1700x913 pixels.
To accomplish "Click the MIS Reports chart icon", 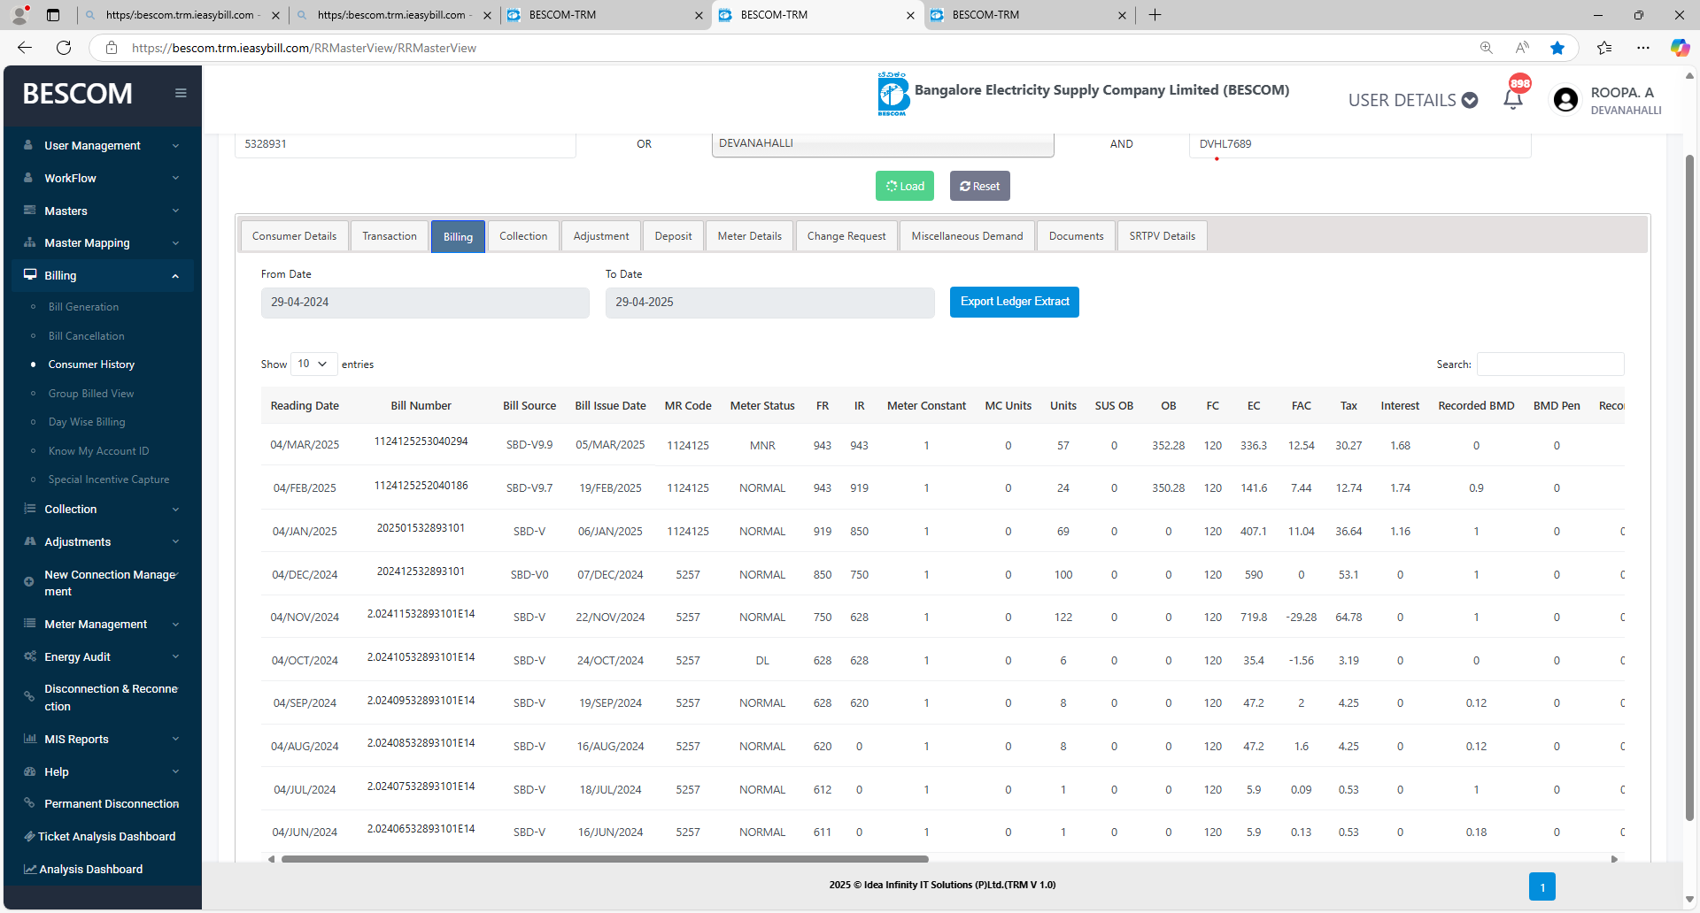I will (29, 739).
